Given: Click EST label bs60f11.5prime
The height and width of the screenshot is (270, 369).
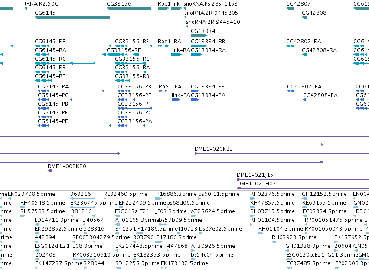Looking at the screenshot, I should pyautogui.click(x=219, y=194).
